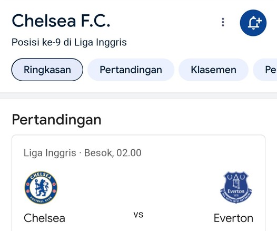Click the Posisi ke-9 standing text

(x=36, y=42)
